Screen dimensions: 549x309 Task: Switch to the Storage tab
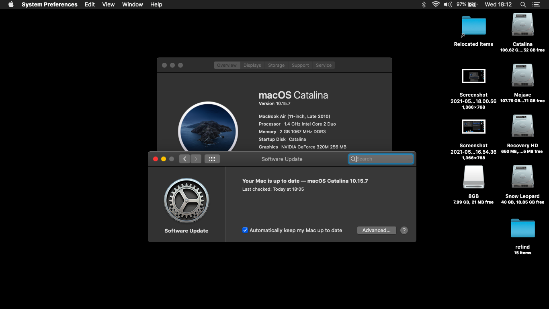pos(276,65)
